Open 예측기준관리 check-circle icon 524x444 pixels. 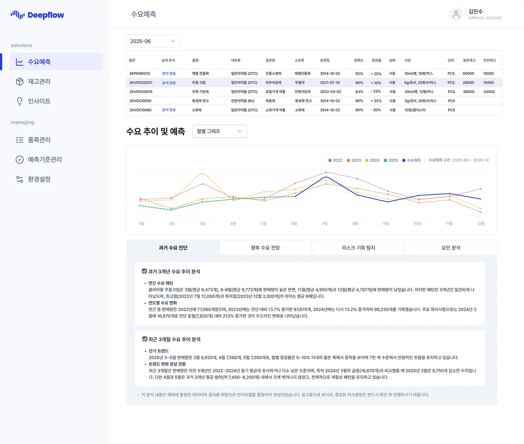(x=20, y=160)
